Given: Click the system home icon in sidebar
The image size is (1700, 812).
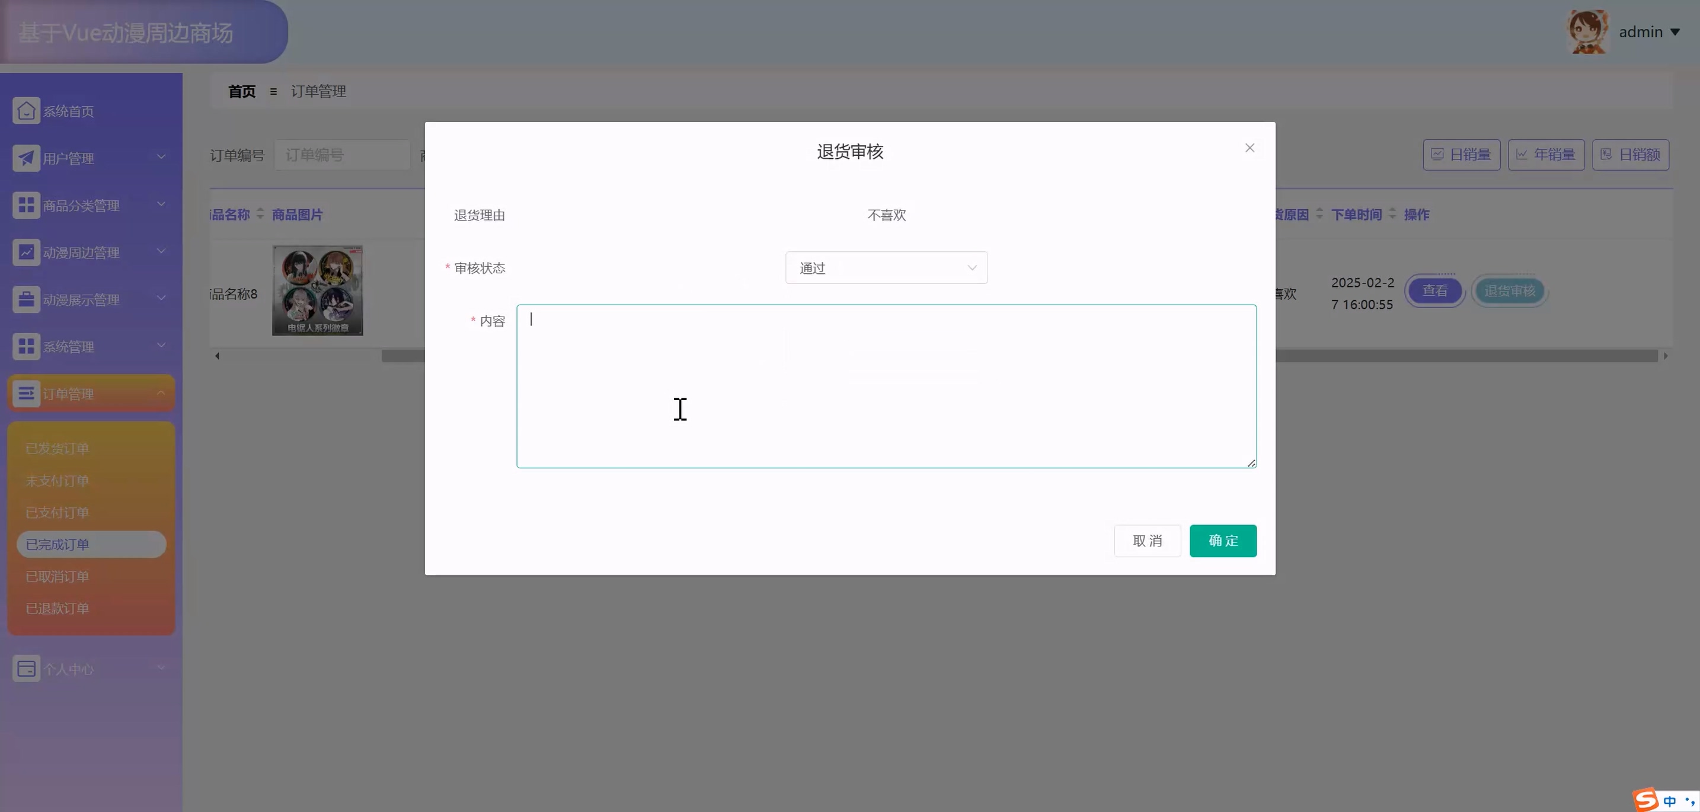Looking at the screenshot, I should click(x=25, y=111).
